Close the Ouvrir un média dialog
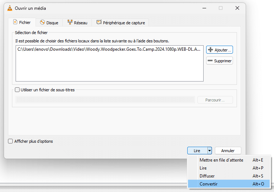274x192 pixels. point(237,8)
